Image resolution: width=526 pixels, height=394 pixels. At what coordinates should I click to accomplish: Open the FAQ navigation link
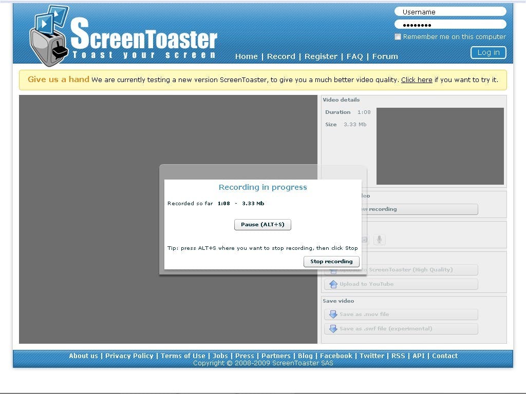coord(354,56)
